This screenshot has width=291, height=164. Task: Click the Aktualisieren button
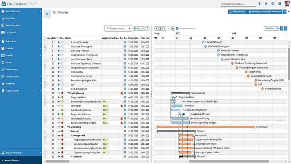coord(237,12)
